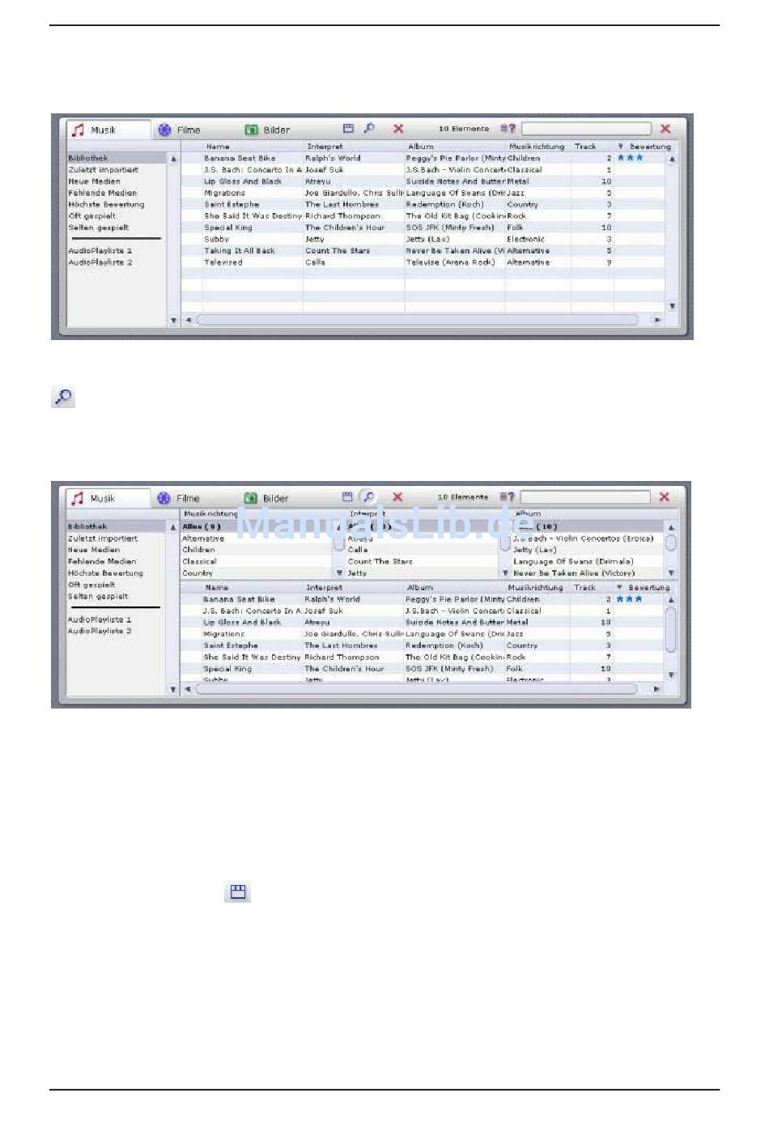Select Neue Medien in upper window sidebar
769x1132 pixels.
tap(94, 181)
